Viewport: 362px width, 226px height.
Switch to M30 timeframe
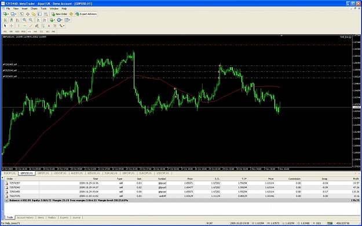pyautogui.click(x=23, y=31)
